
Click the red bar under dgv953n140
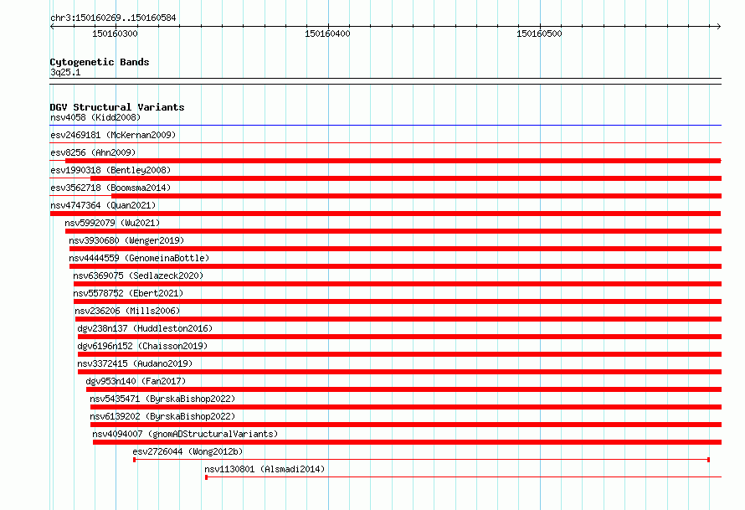pyautogui.click(x=403, y=389)
